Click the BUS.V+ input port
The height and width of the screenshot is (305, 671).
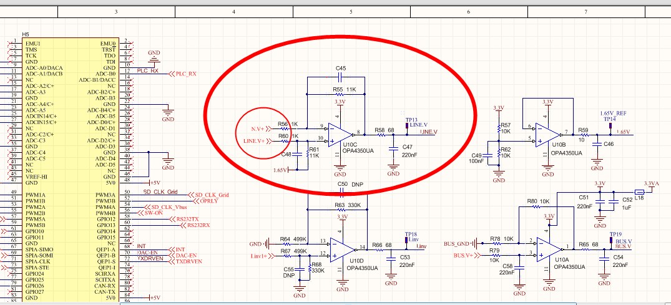click(468, 255)
